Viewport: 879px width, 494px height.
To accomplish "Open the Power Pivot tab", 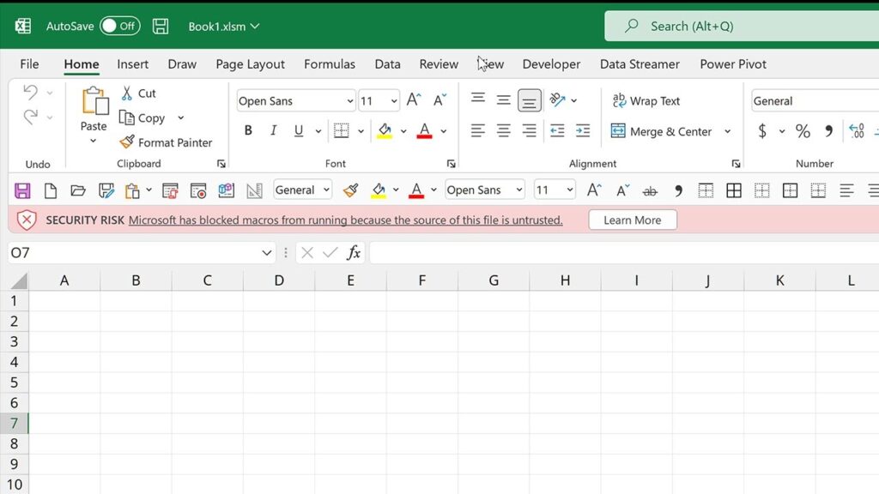I will click(732, 63).
